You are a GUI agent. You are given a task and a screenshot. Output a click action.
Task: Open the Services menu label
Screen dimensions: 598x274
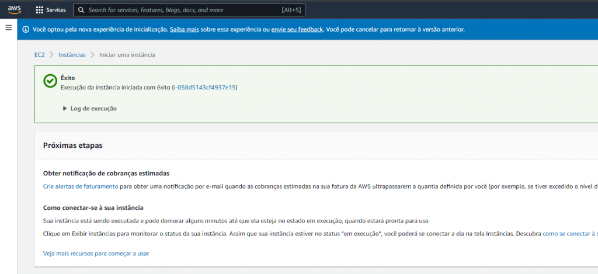(x=56, y=10)
